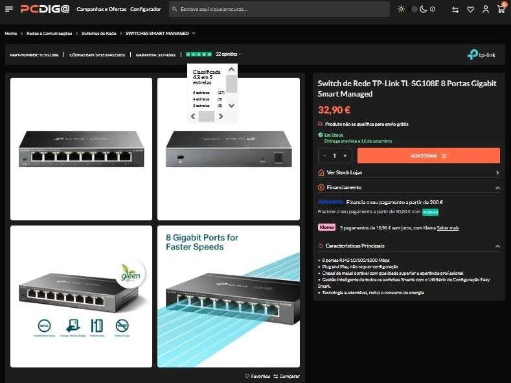Open the shopping cart
This screenshot has height=383, width=511.
(x=501, y=8)
